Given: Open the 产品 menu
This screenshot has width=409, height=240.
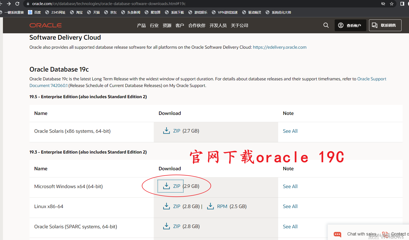Looking at the screenshot, I should 141,25.
